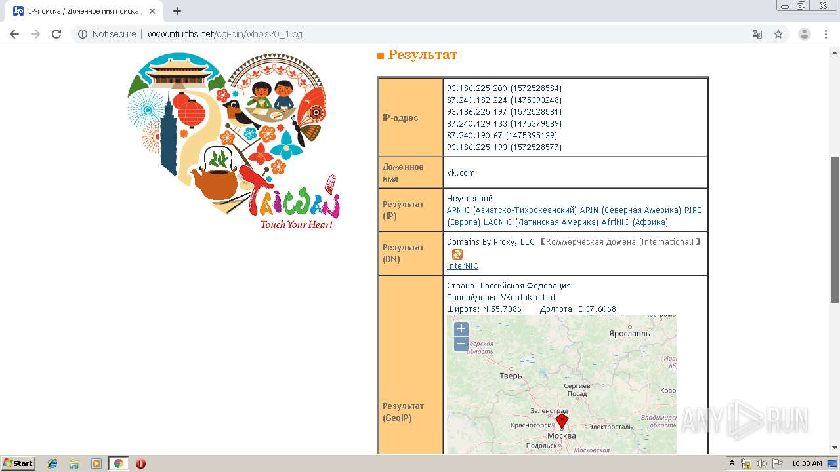The image size is (840, 472).
Task: Translate this page icon
Action: [x=757, y=34]
